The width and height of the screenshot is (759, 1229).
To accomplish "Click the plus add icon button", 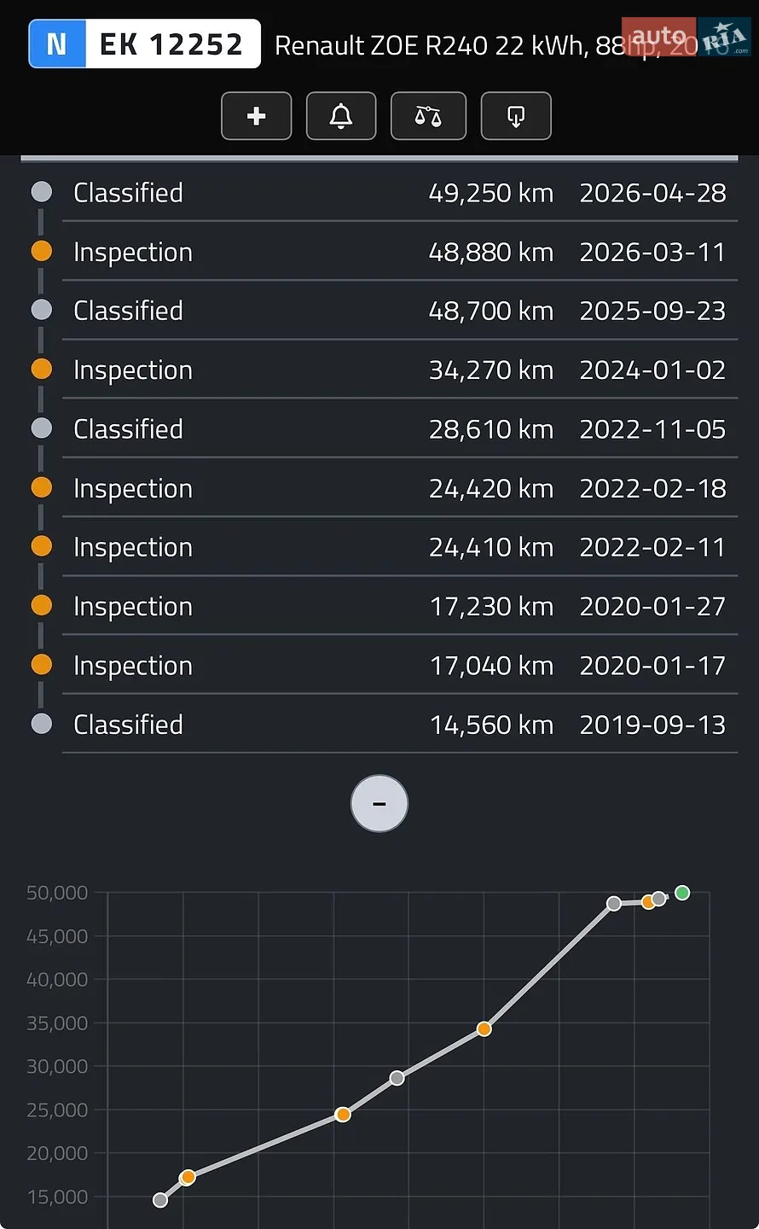I will click(256, 116).
